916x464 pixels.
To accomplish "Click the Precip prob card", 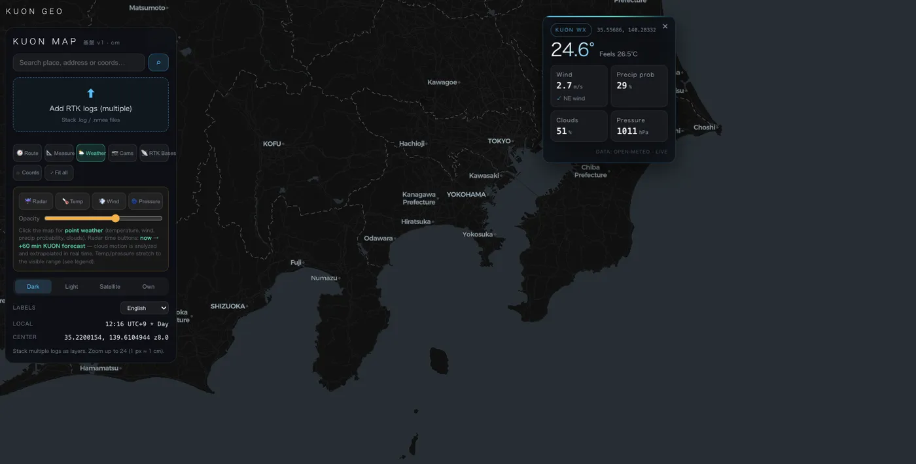I will tap(639, 86).
